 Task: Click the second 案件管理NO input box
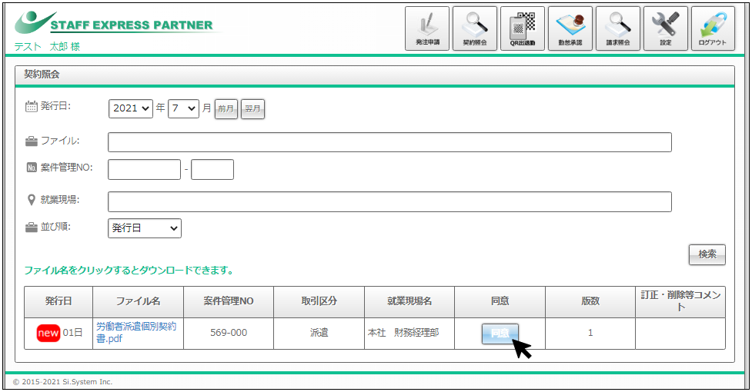[x=212, y=170]
